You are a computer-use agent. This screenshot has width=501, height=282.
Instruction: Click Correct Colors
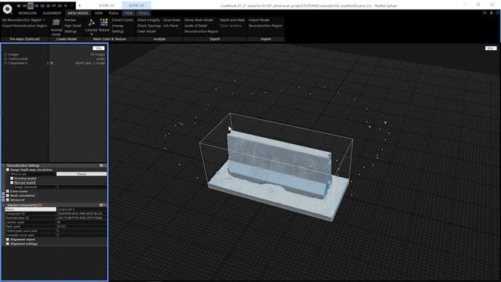tap(122, 20)
